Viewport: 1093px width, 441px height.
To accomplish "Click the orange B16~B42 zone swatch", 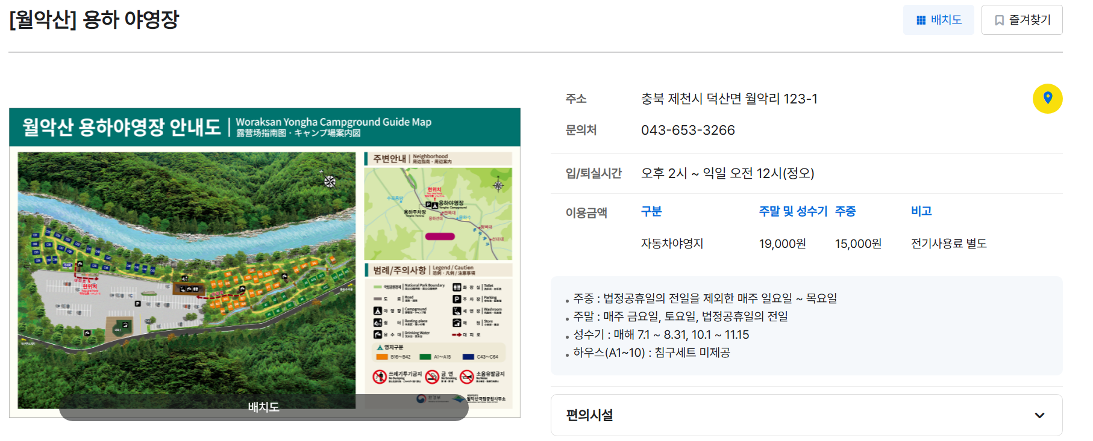I will 382,357.
